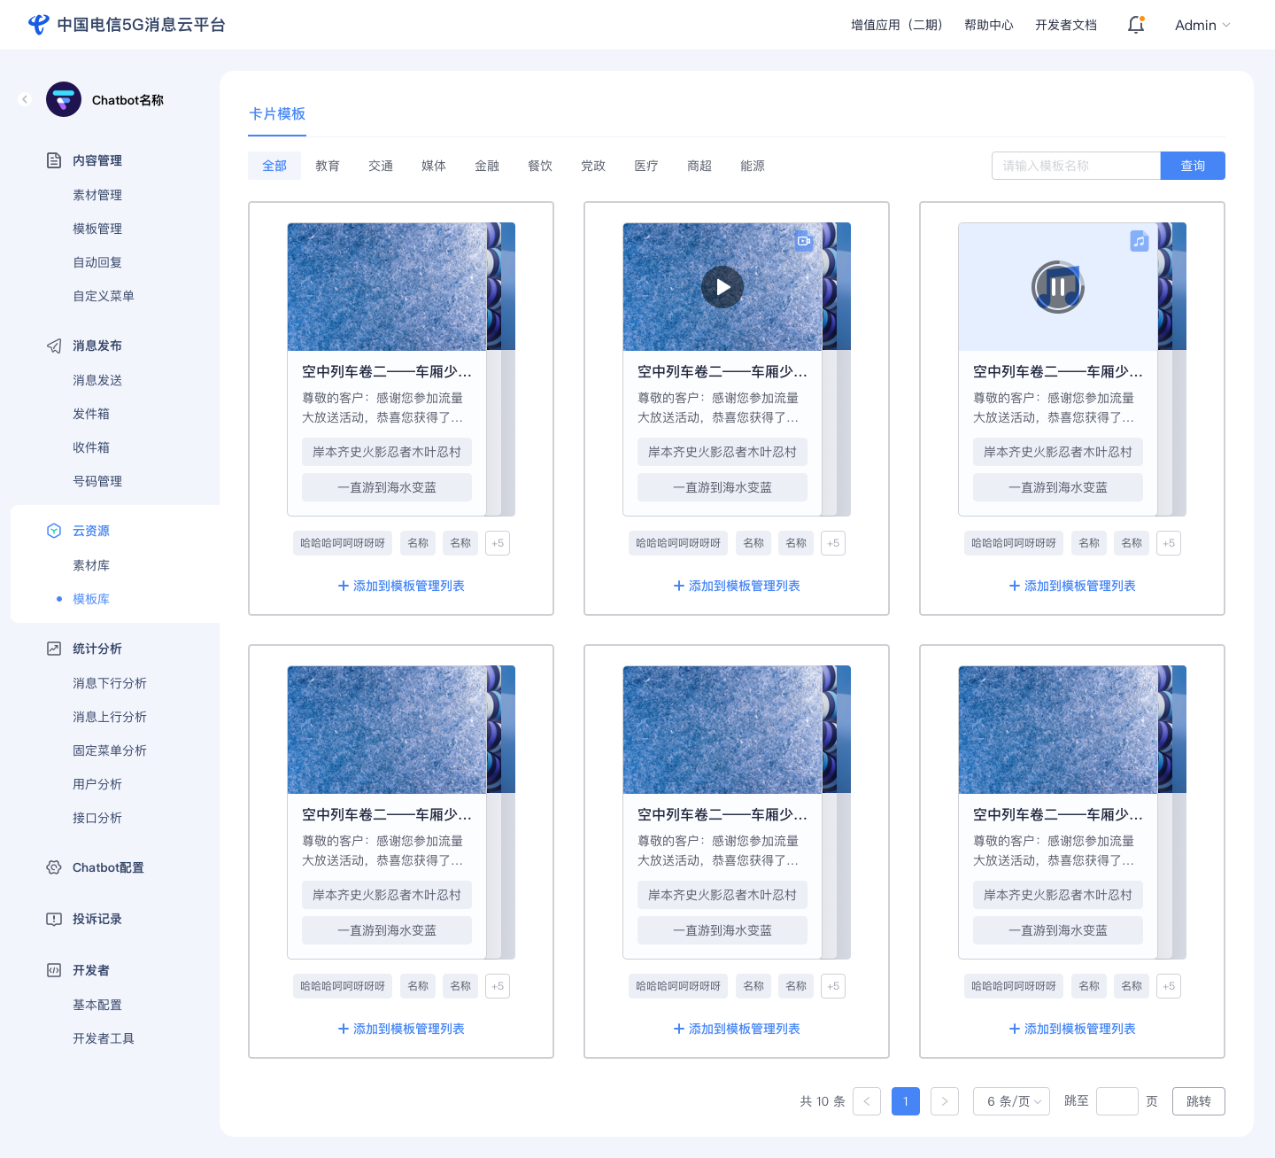Viewport: 1275px width, 1158px height.
Task: Filter by 媒体 category
Action: tap(434, 166)
